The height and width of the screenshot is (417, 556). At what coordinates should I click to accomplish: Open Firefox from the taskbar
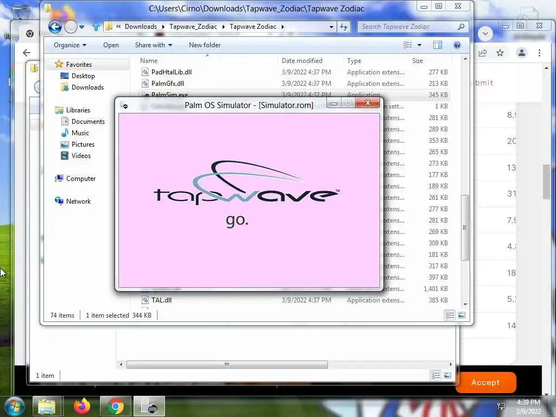(82, 406)
